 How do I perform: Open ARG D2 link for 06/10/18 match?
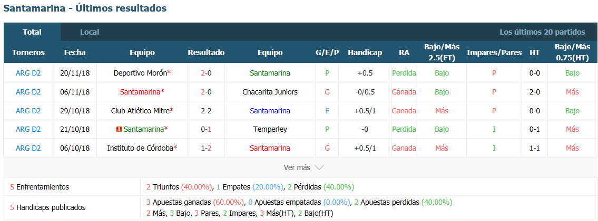coord(28,148)
